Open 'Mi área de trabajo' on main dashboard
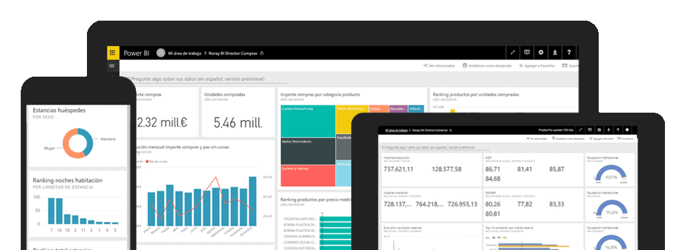 [x=185, y=53]
